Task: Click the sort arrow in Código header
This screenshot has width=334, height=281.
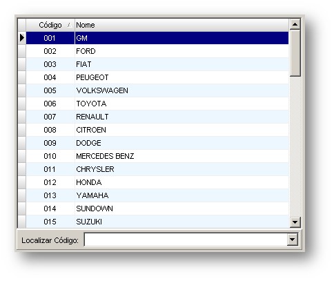Action: point(69,25)
